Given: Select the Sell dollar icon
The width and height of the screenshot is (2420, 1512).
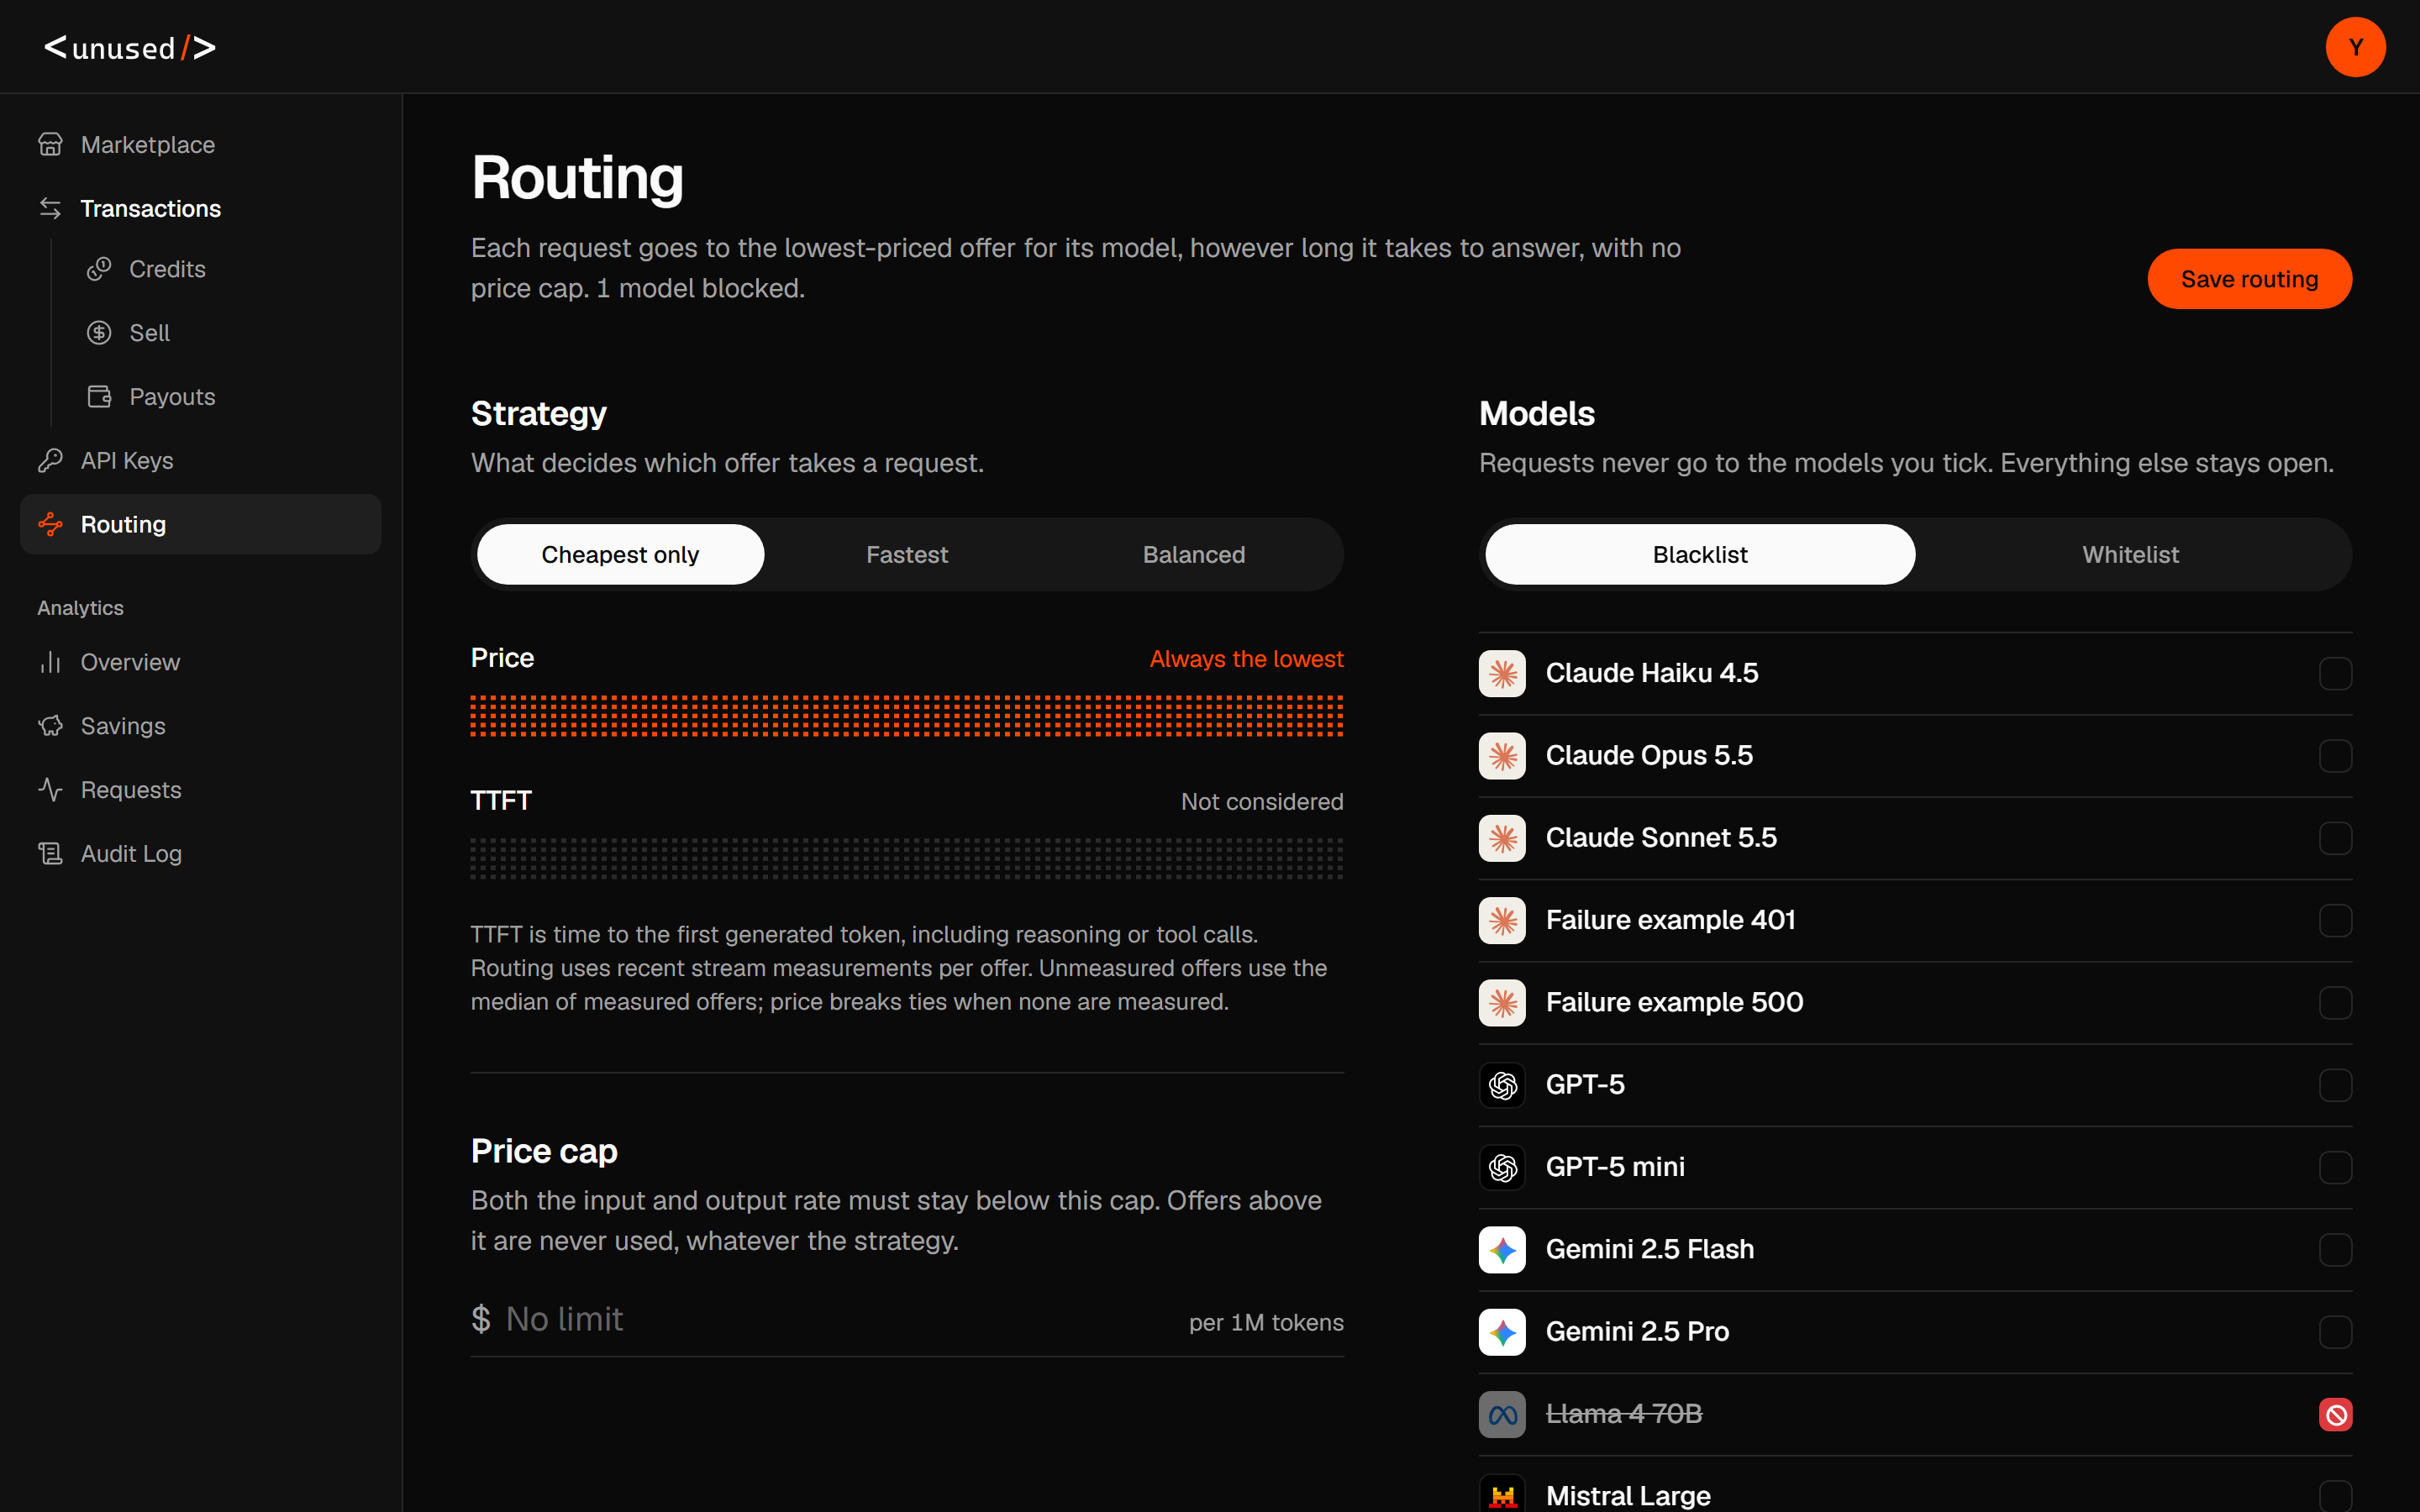Looking at the screenshot, I should 99,333.
